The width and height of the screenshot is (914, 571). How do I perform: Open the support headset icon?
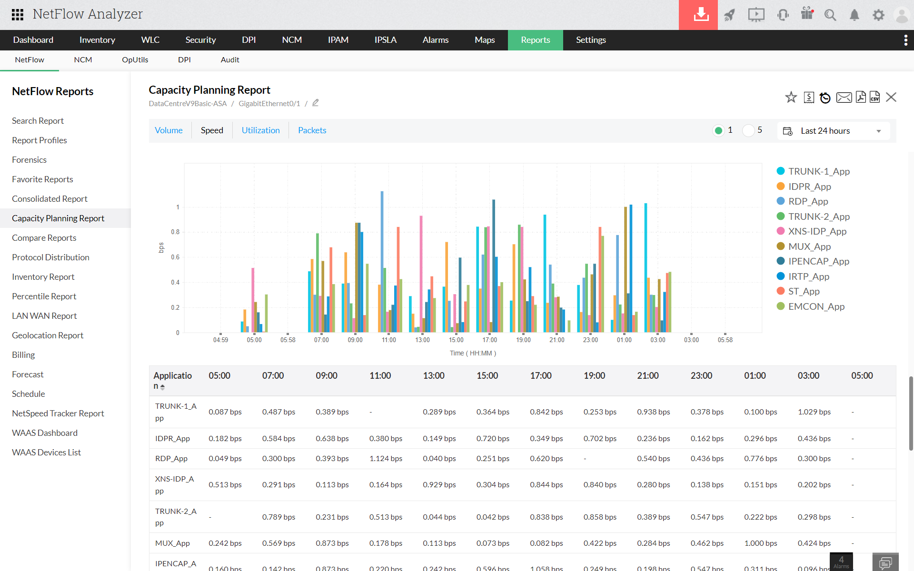tap(783, 15)
